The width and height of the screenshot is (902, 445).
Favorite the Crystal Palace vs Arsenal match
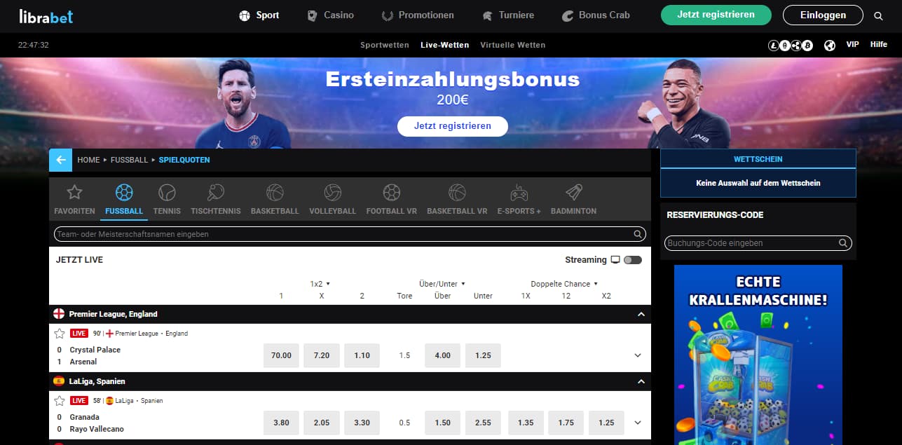coord(60,334)
